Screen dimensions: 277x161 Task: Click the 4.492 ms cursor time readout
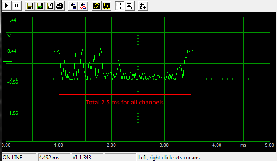point(54,157)
